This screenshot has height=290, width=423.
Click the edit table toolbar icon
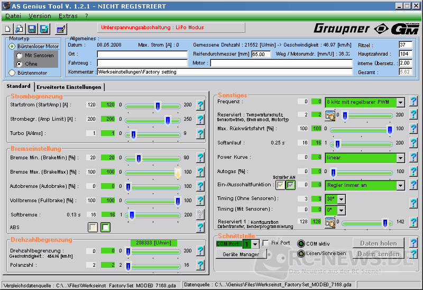click(61, 29)
